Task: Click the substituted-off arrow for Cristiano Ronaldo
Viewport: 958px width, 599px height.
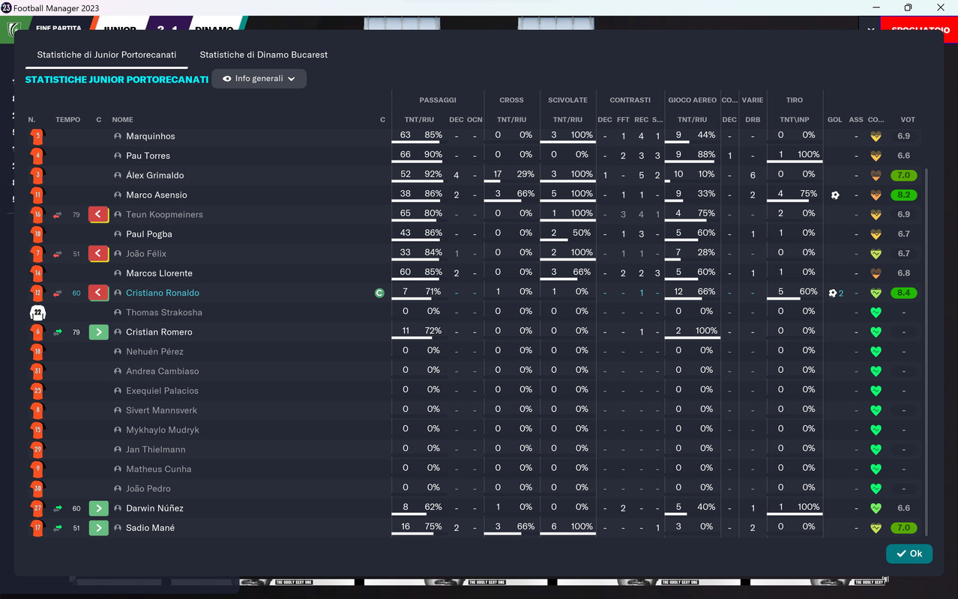Action: point(98,293)
